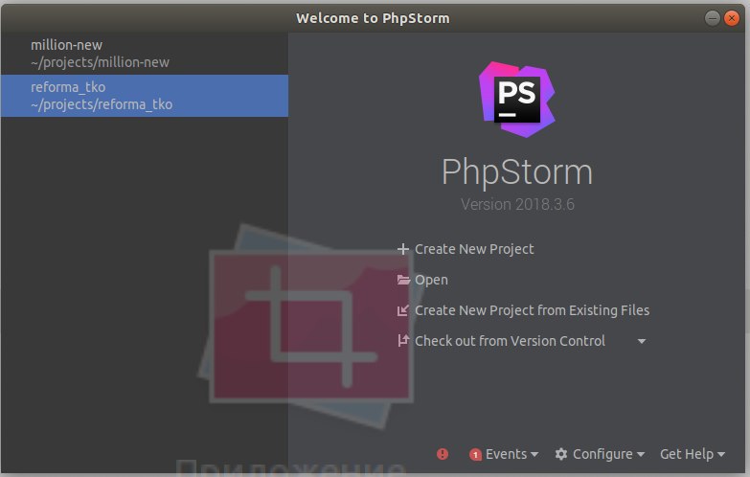Click the version control checkout icon
Screen dimensions: 750x477
point(403,341)
